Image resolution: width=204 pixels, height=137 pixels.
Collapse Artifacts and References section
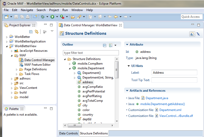coord(127,91)
